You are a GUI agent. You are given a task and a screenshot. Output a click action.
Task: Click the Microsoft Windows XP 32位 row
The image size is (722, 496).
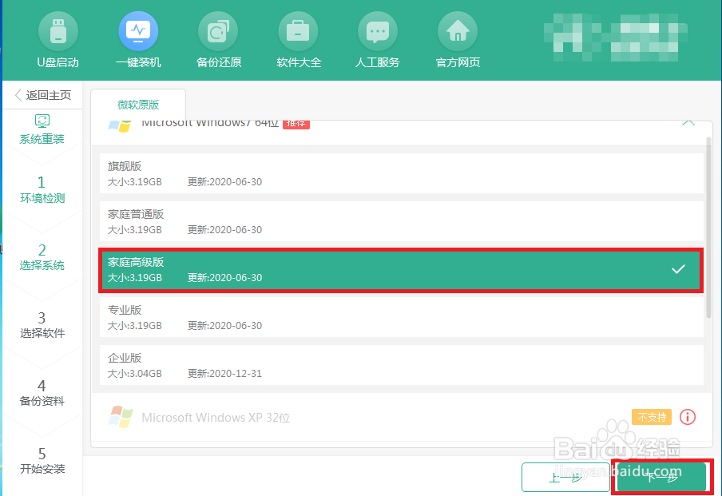tap(402, 417)
